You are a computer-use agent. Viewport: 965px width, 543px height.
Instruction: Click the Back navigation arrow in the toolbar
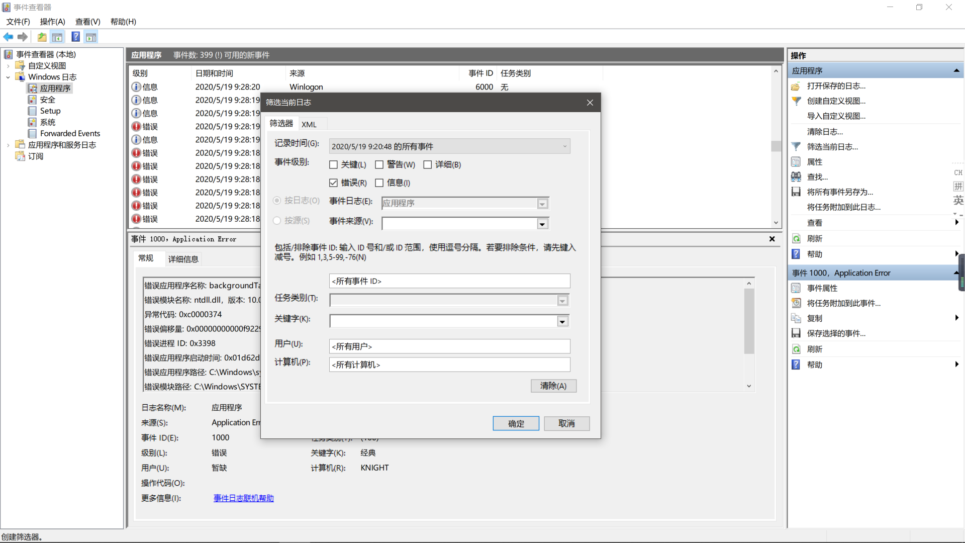pos(8,37)
